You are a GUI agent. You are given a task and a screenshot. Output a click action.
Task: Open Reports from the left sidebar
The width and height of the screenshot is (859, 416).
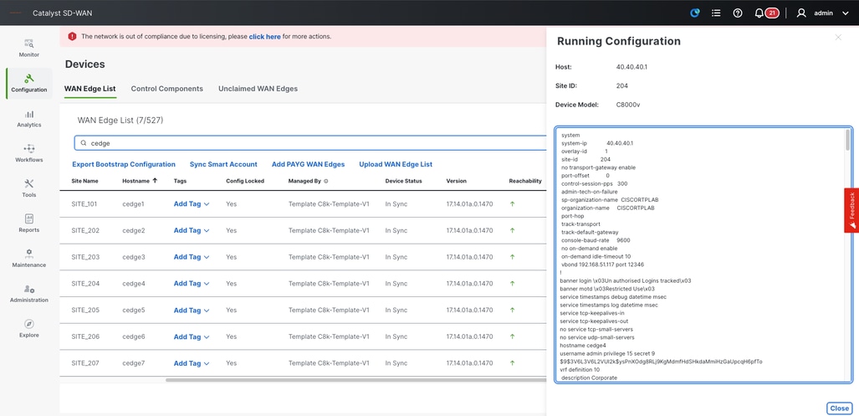[x=28, y=223]
